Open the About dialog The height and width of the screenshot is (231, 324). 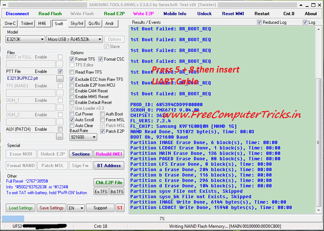click(x=311, y=14)
